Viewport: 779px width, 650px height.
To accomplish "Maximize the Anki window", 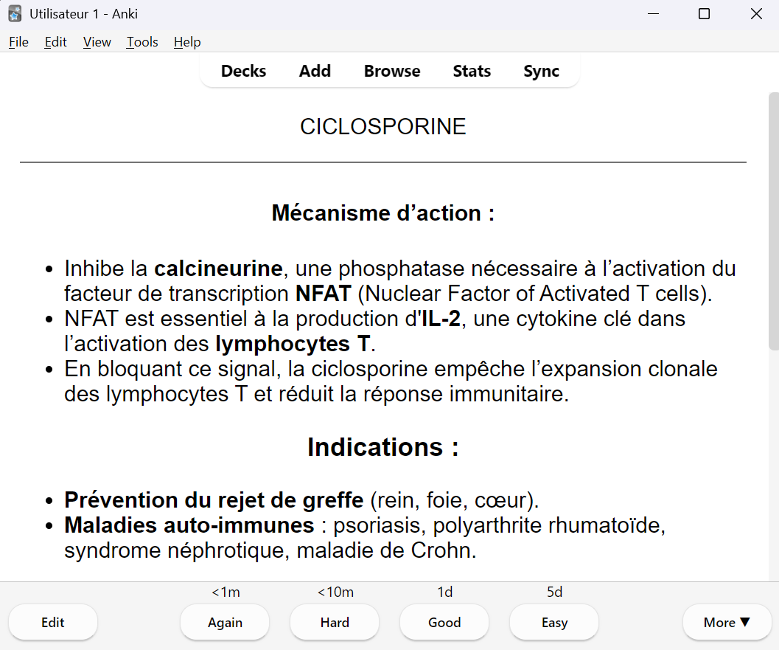I will coord(704,14).
